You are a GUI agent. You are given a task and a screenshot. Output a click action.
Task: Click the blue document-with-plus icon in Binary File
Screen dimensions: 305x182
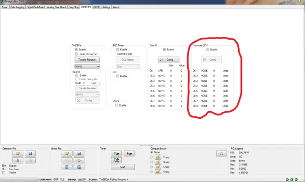79,167
